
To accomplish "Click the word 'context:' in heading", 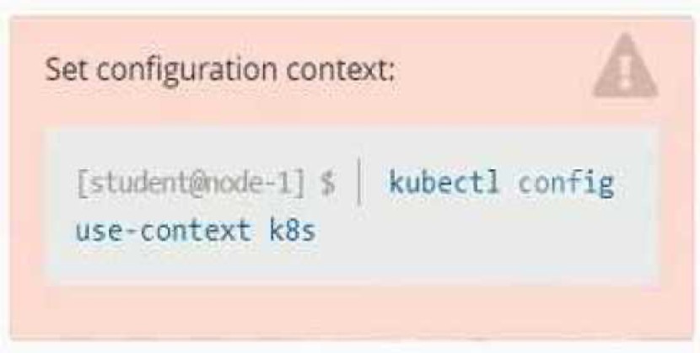I will [341, 70].
